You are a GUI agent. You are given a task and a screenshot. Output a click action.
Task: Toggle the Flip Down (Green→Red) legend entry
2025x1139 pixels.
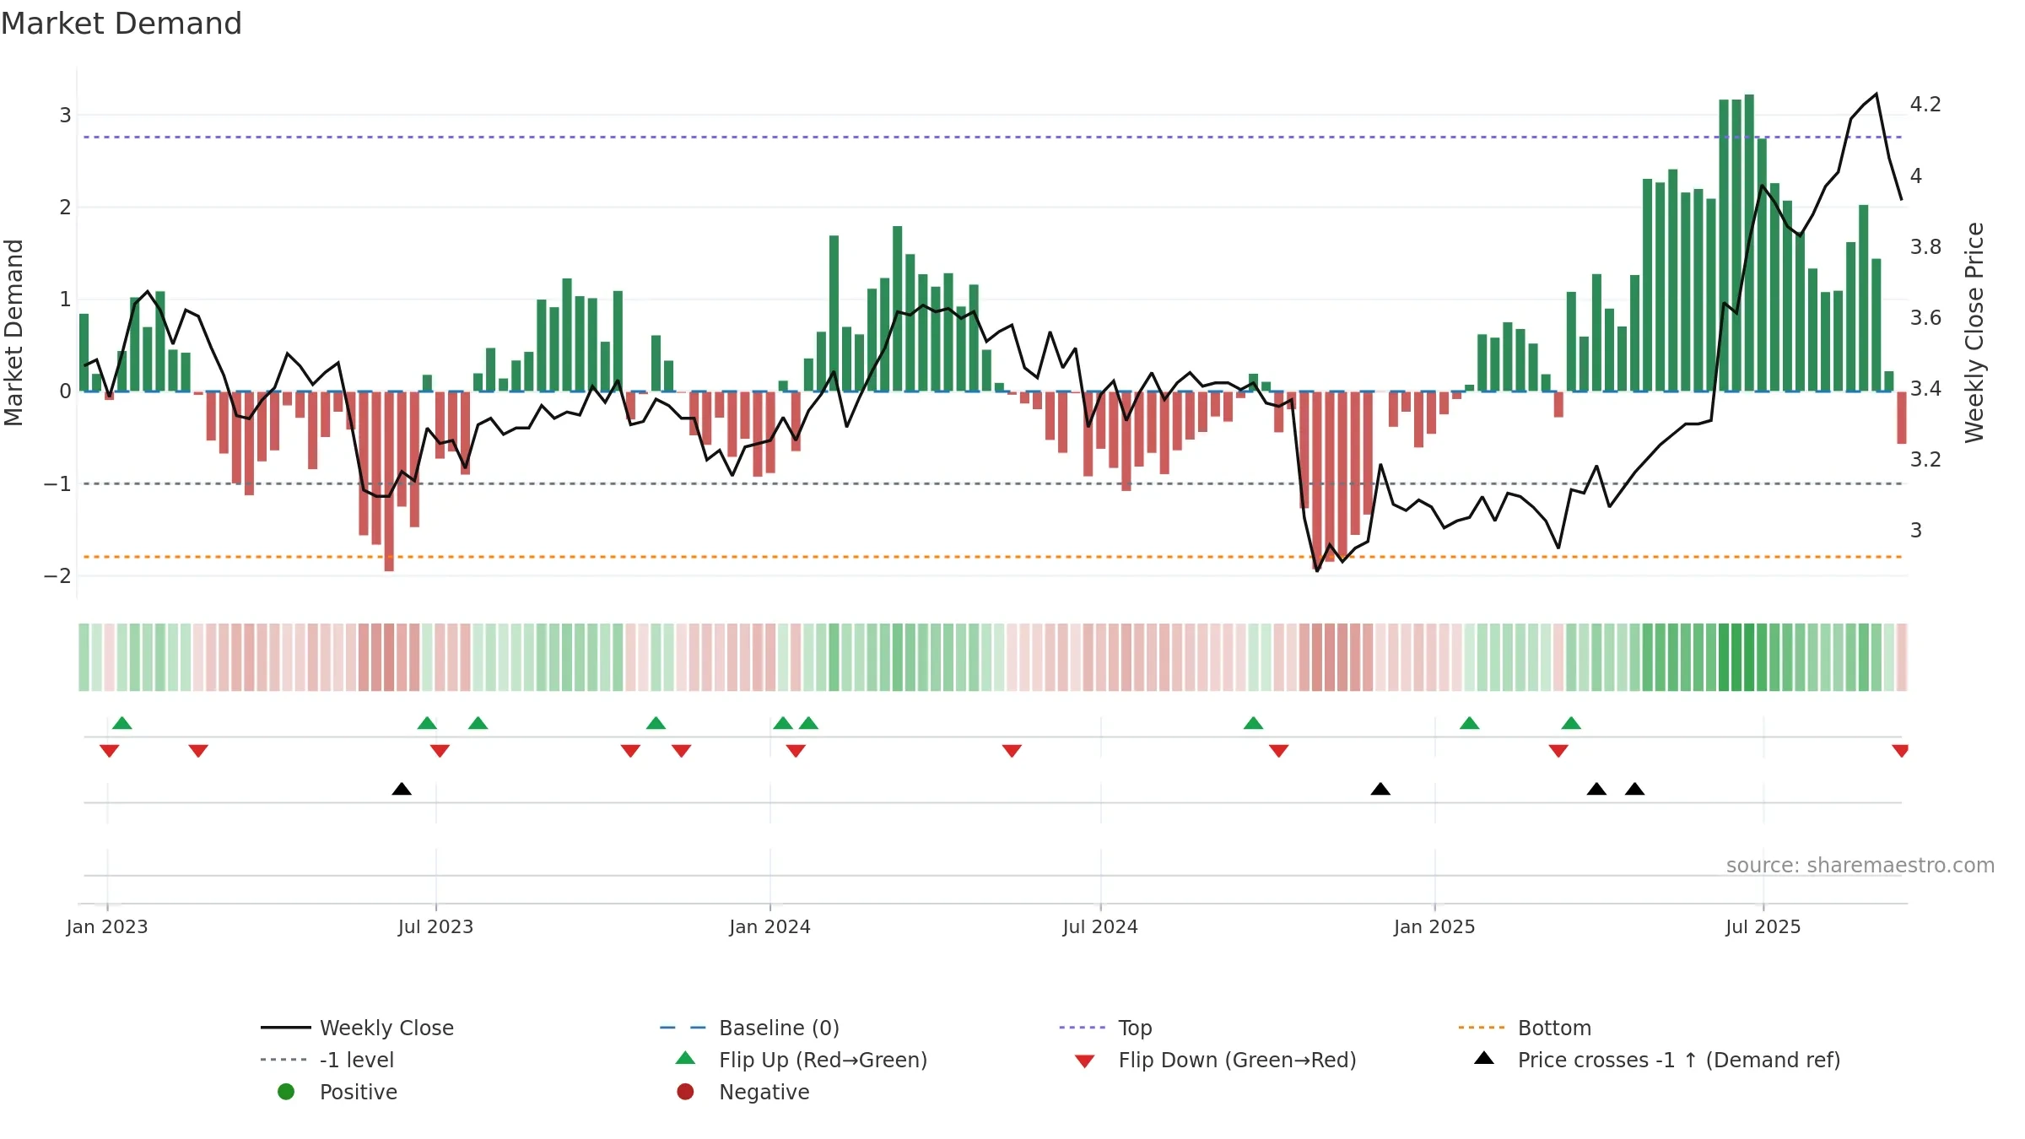1215,1060
